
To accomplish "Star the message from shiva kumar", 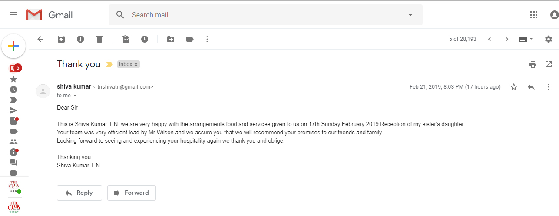I will pos(514,87).
